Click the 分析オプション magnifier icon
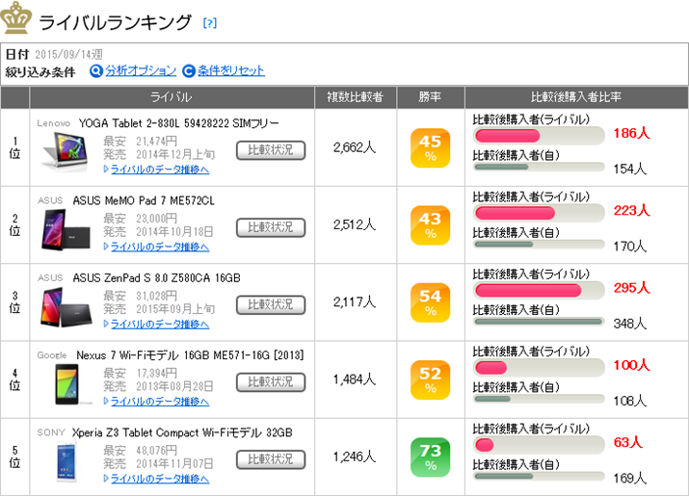Screen dimensions: 689x496 pyautogui.click(x=95, y=70)
